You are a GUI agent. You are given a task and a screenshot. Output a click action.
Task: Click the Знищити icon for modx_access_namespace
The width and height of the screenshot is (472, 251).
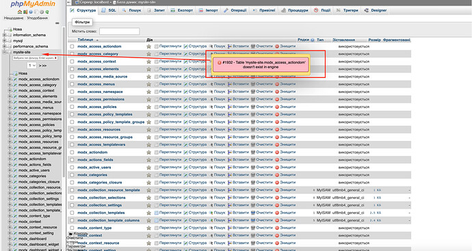coord(277,92)
